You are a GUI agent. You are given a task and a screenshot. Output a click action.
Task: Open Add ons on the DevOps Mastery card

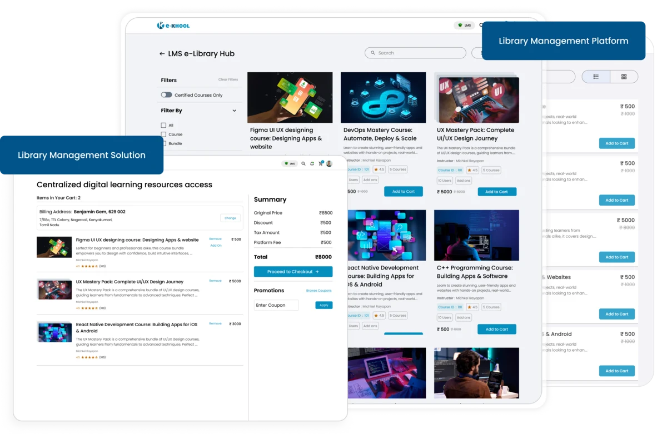tap(370, 179)
